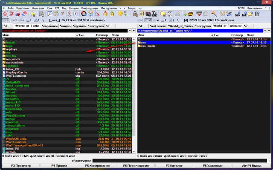Click the command line input field
Viewport: 273px width, 170px height.
pyautogui.click(x=180, y=161)
